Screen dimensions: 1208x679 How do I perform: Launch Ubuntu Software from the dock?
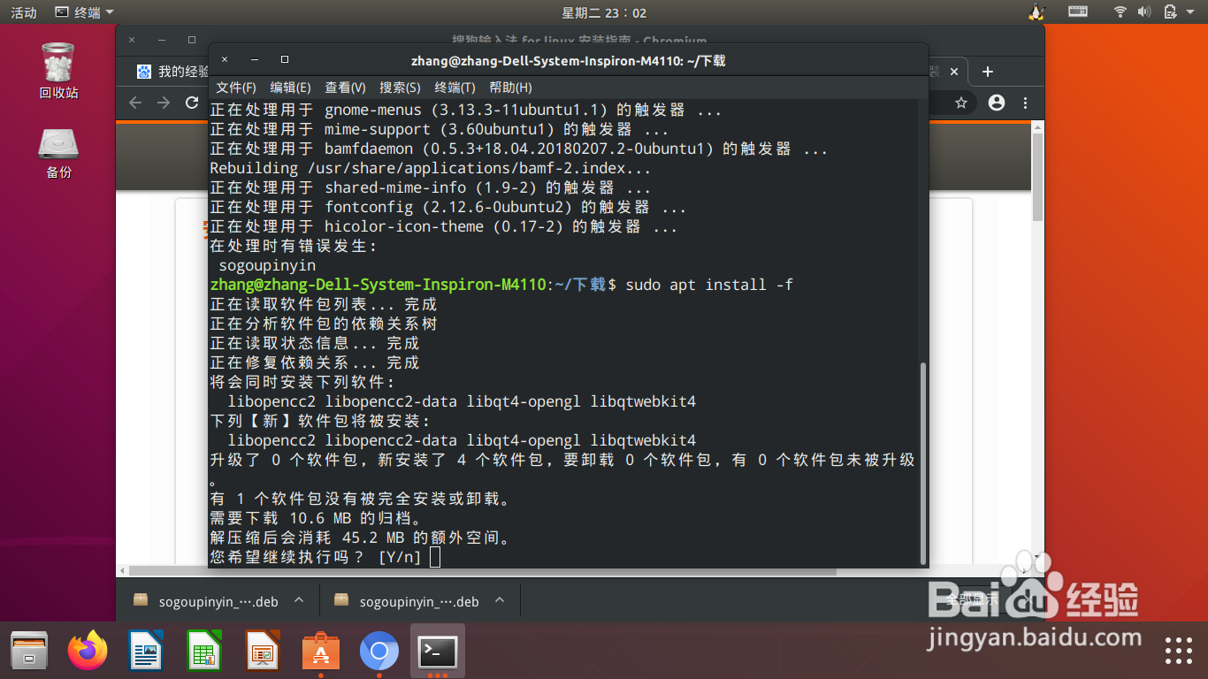click(x=320, y=651)
